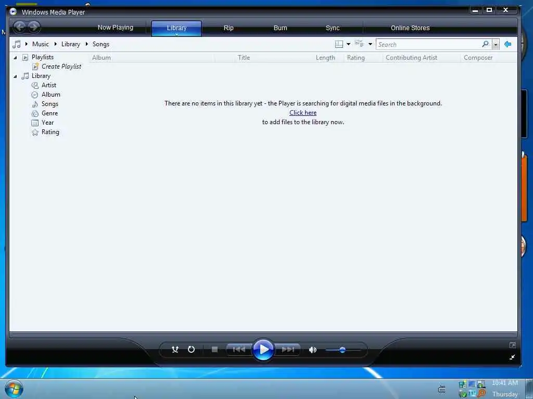Sort by Contributing Artist column header
The height and width of the screenshot is (399, 533).
click(411, 58)
